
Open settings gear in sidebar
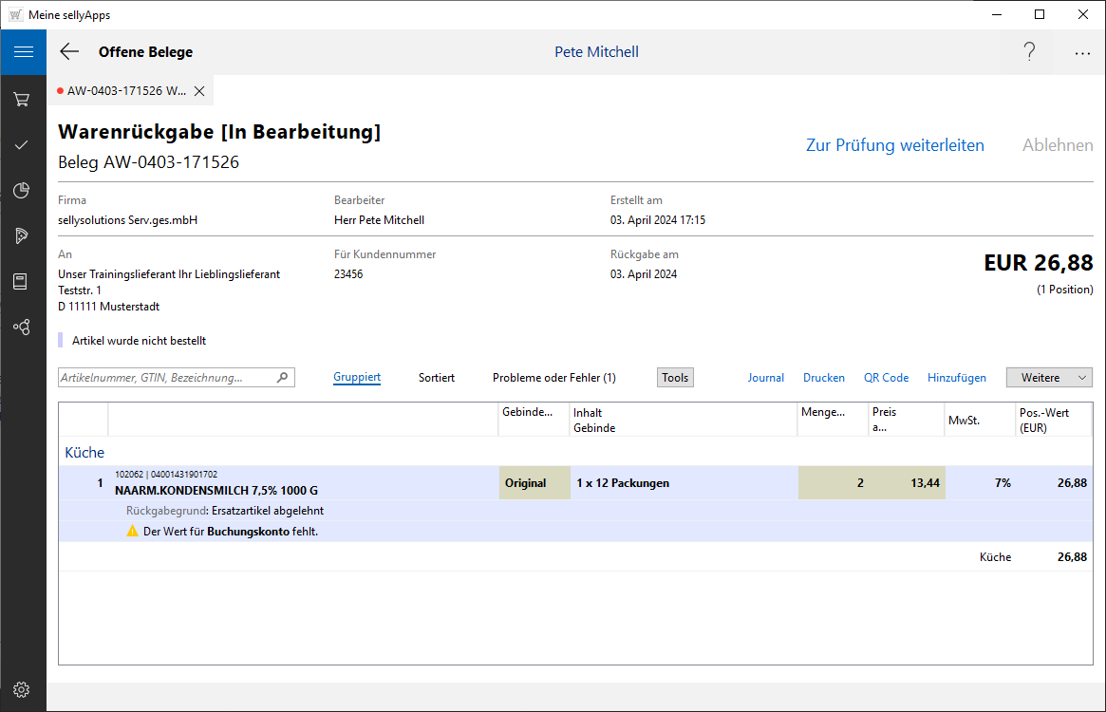coord(22,689)
